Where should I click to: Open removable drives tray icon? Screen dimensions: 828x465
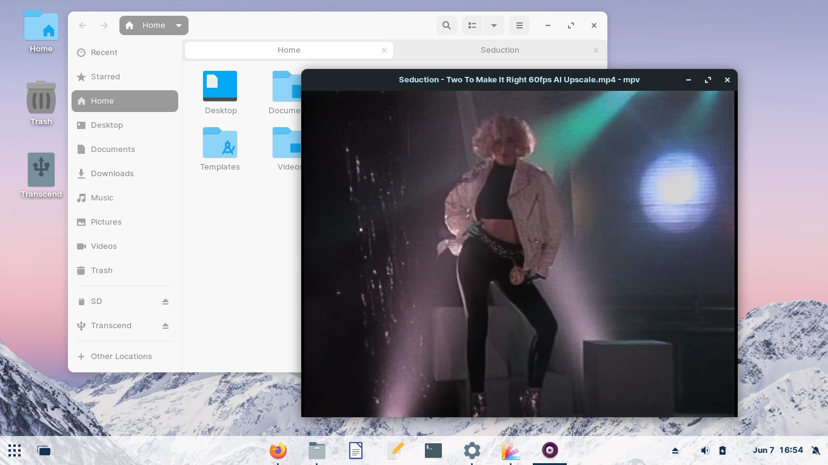pos(675,450)
